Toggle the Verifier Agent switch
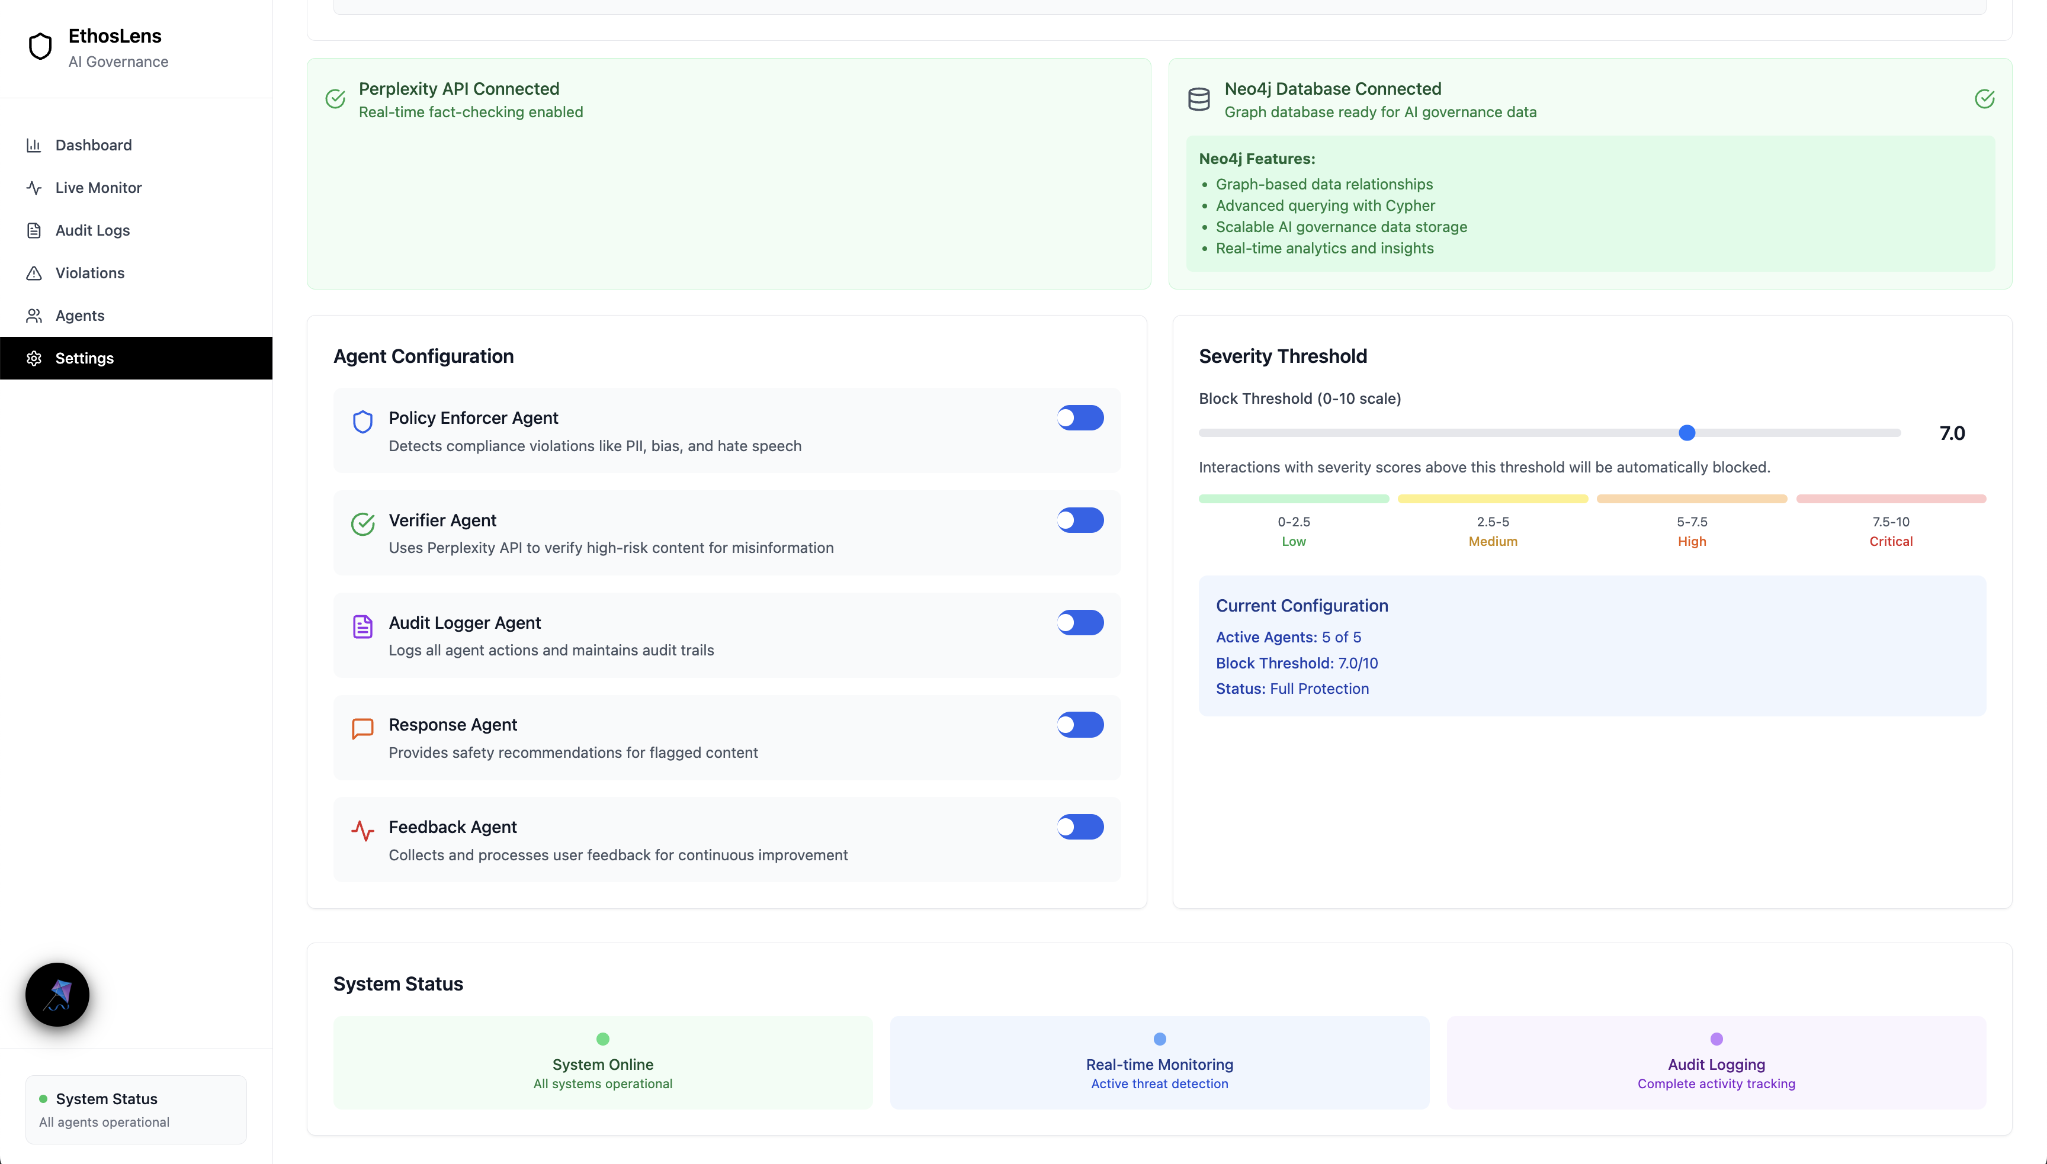Viewport: 2047px width, 1164px height. tap(1079, 520)
